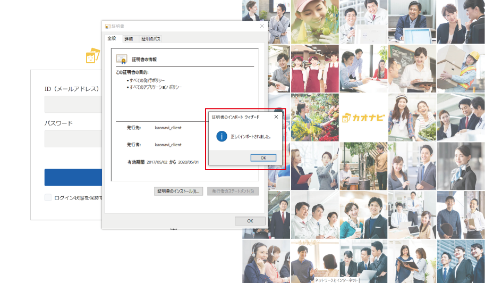The width and height of the screenshot is (485, 283).
Task: Click photo of worker in hard hat carrying boxes
Action: click(x=461, y=69)
